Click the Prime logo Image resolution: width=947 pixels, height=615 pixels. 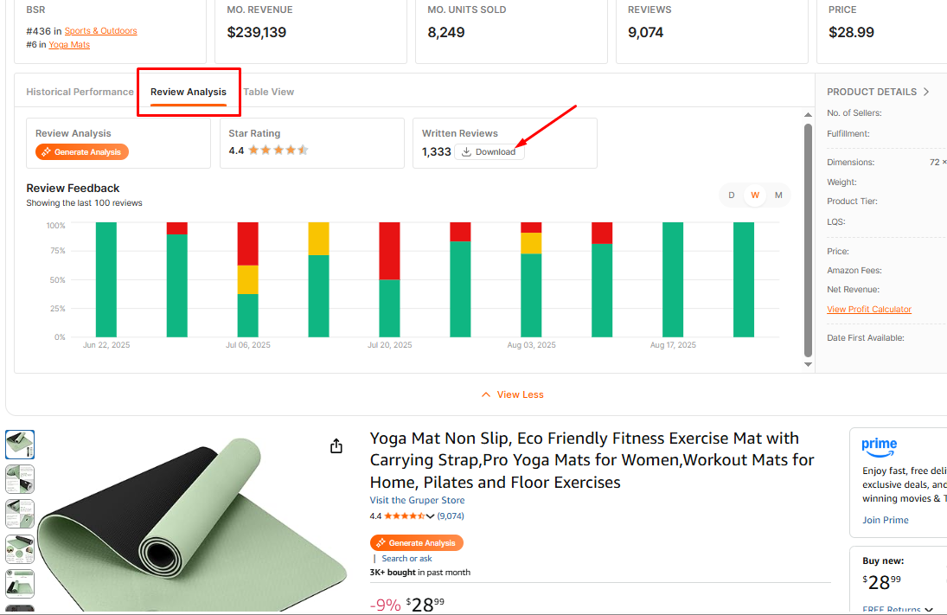(879, 446)
